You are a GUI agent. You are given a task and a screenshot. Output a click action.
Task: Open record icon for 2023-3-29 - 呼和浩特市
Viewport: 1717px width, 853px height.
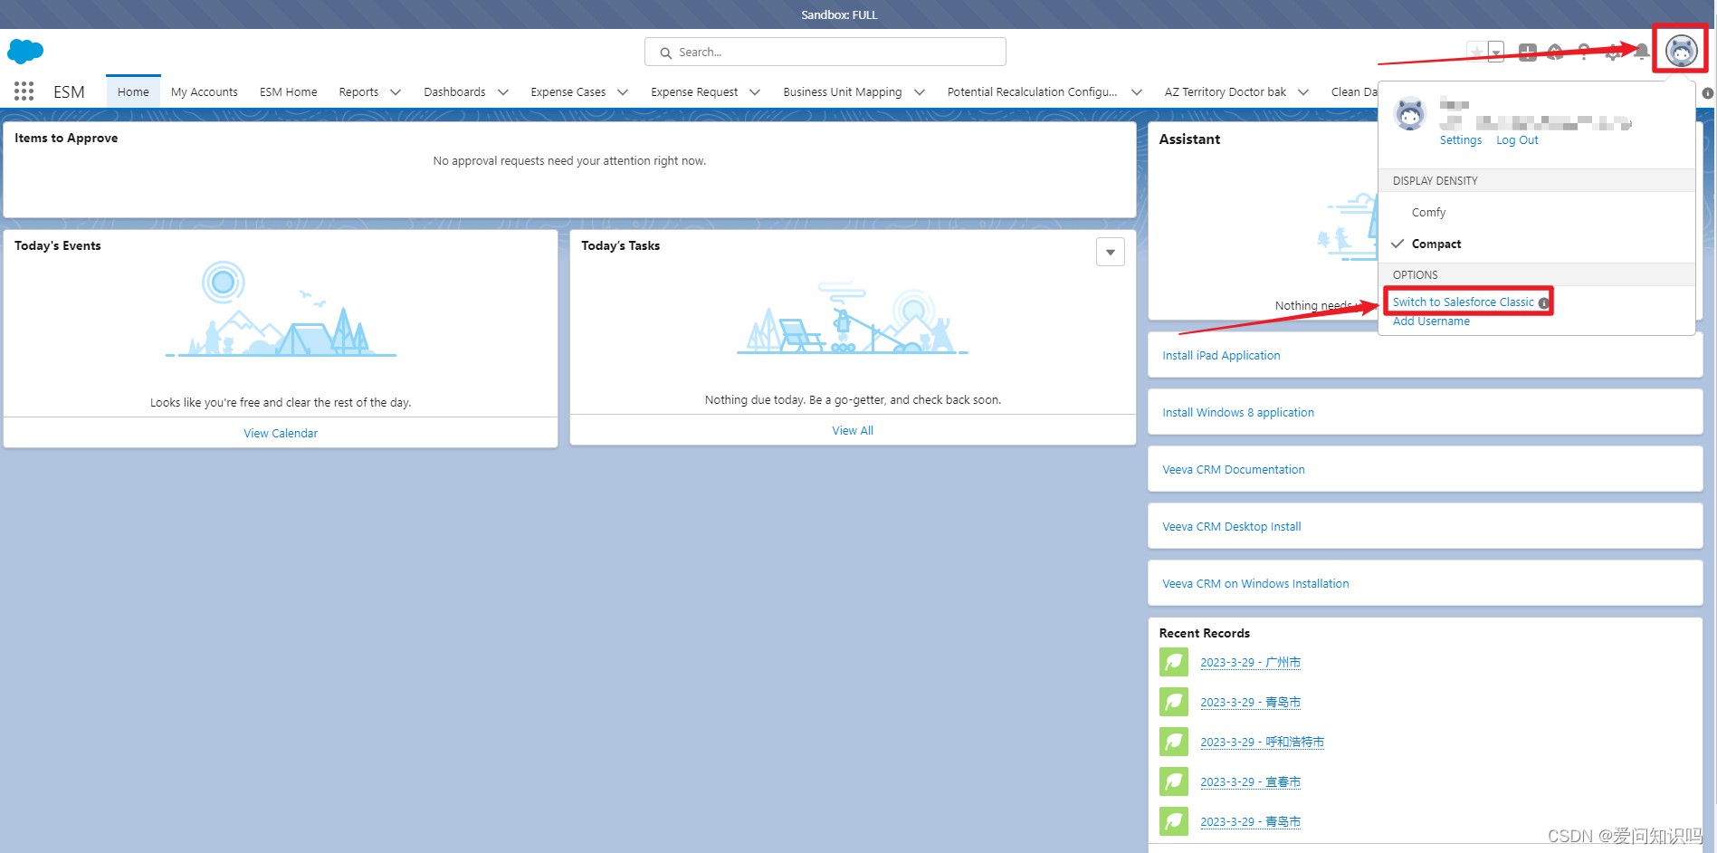click(1174, 742)
